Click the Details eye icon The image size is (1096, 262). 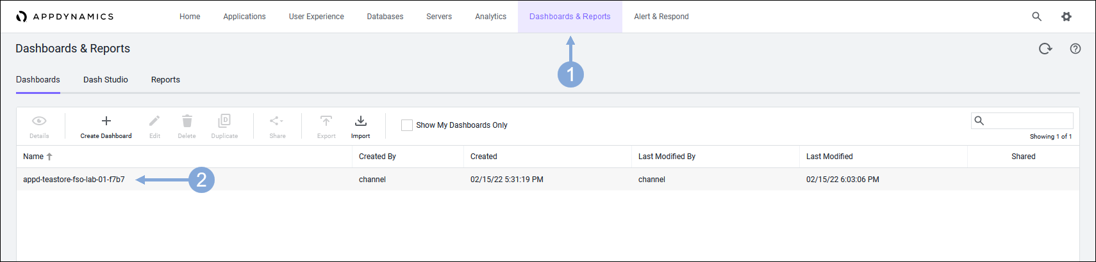[x=39, y=121]
